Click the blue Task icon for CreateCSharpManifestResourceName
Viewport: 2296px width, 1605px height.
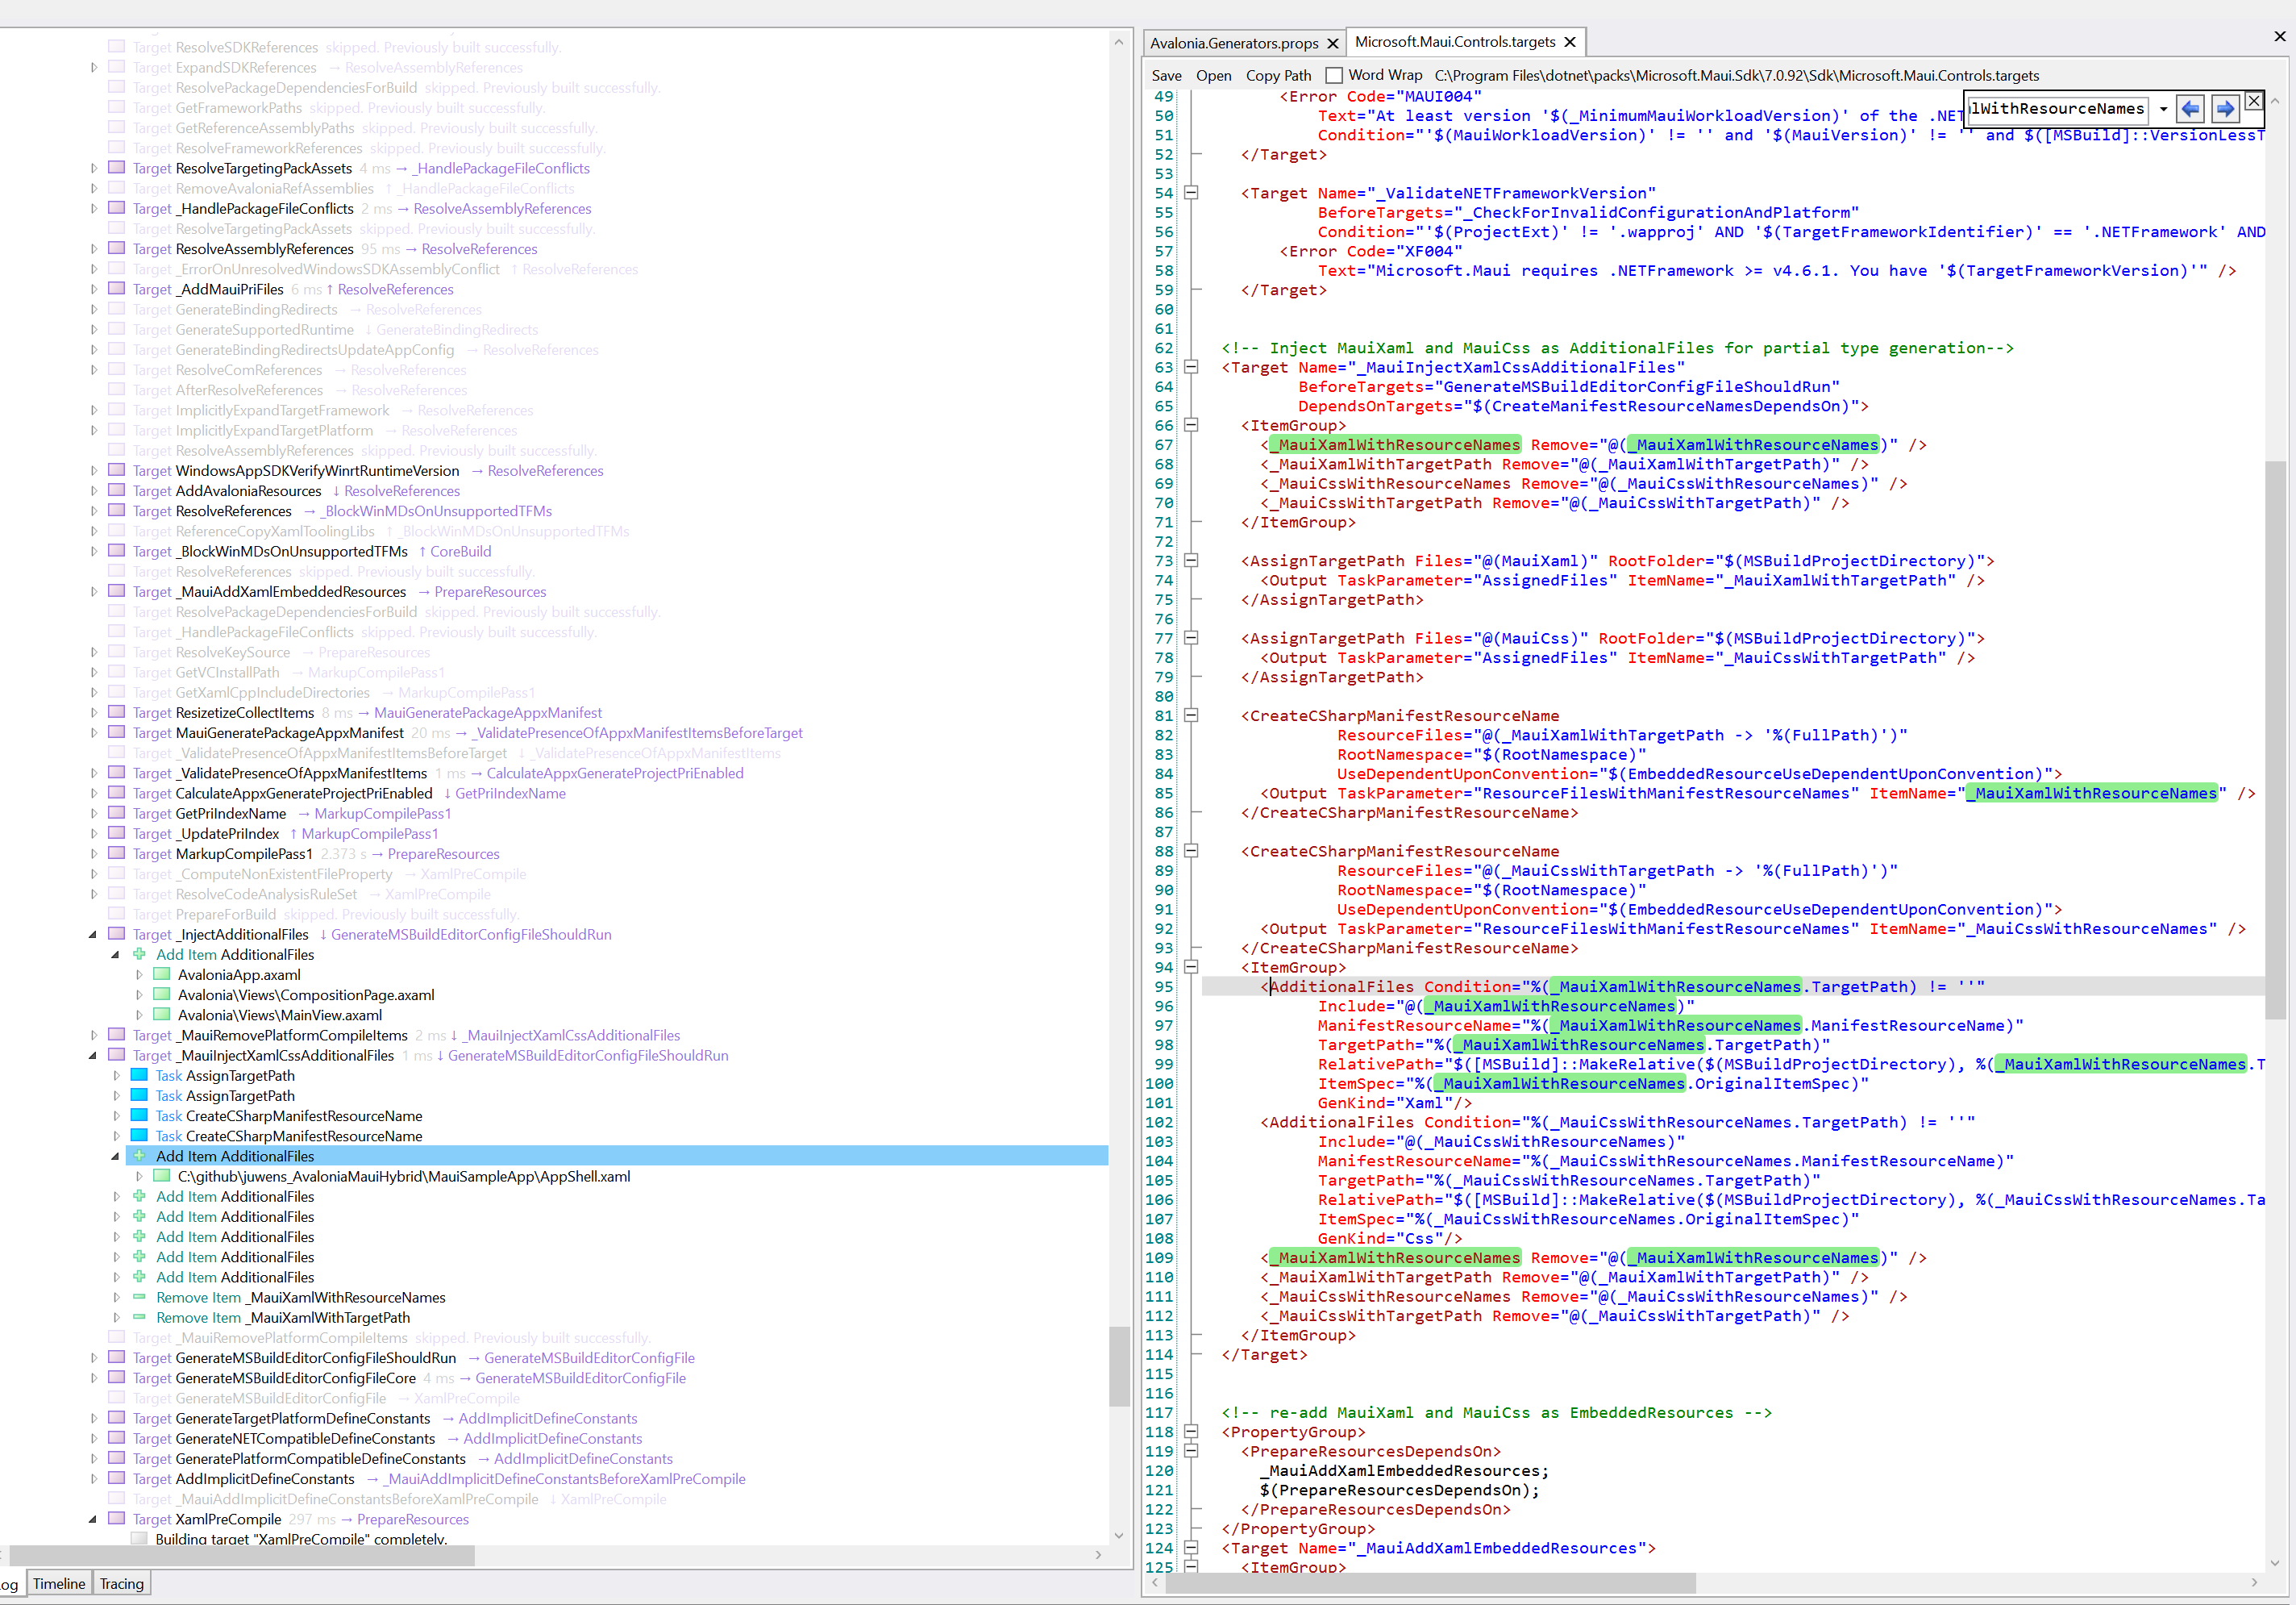point(139,1115)
